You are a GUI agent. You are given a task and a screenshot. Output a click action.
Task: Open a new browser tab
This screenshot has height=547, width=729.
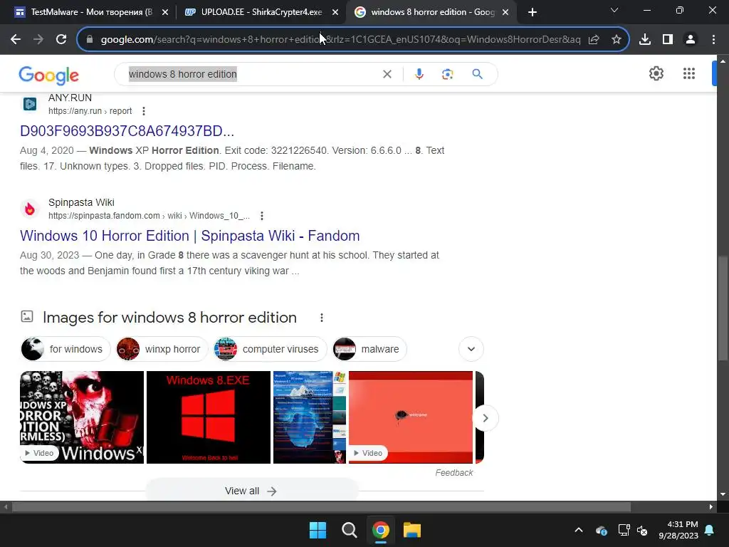[x=533, y=13]
